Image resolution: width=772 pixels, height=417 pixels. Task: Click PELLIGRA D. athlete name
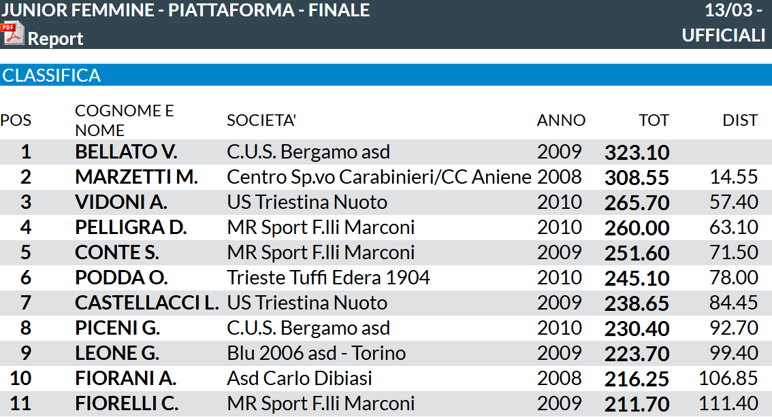coord(131,227)
